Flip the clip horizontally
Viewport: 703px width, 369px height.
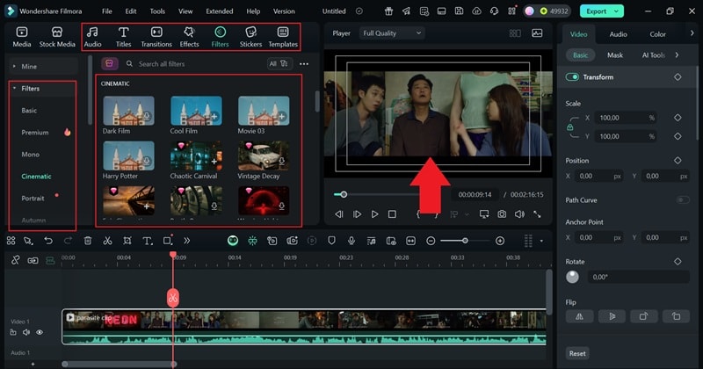(579, 316)
